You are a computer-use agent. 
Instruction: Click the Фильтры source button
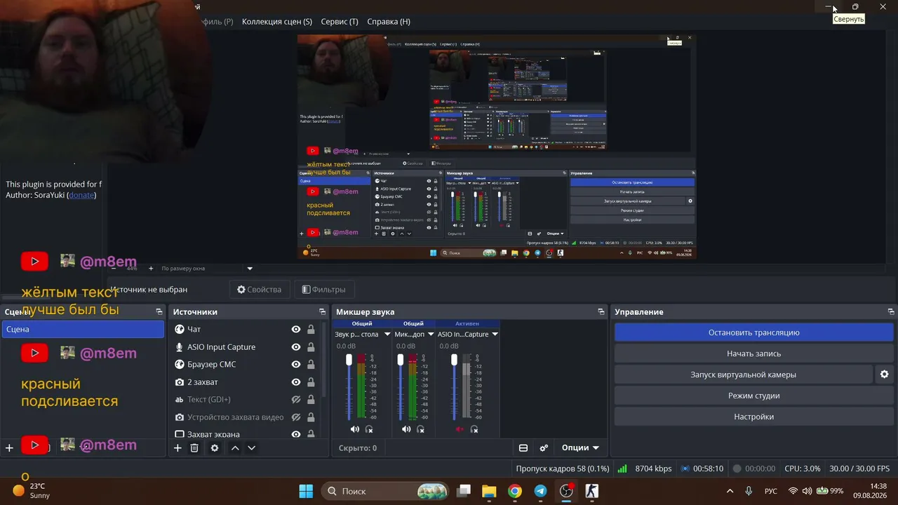click(x=324, y=290)
